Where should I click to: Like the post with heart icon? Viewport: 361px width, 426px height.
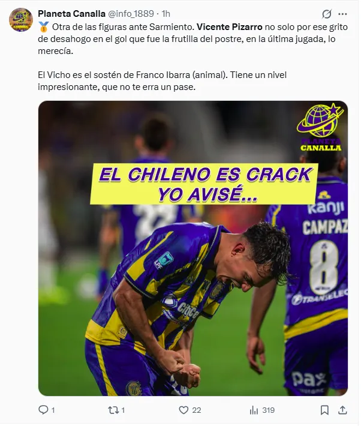(183, 410)
